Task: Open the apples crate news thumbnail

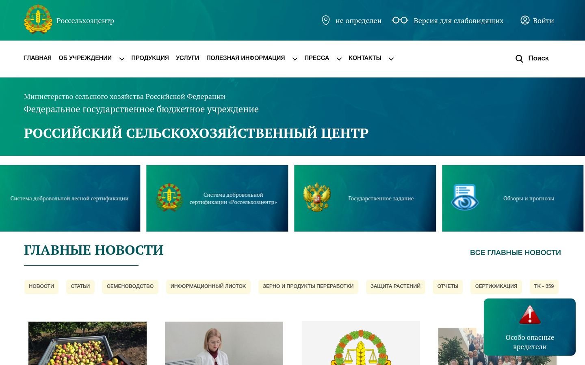Action: (x=87, y=343)
